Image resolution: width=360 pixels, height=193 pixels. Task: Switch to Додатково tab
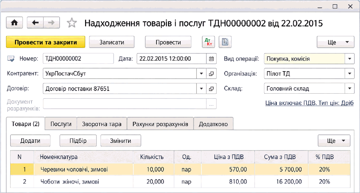point(213,124)
